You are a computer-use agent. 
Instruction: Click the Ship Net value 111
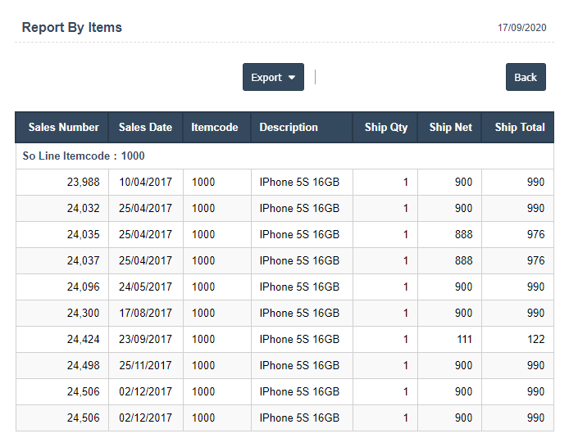(463, 339)
